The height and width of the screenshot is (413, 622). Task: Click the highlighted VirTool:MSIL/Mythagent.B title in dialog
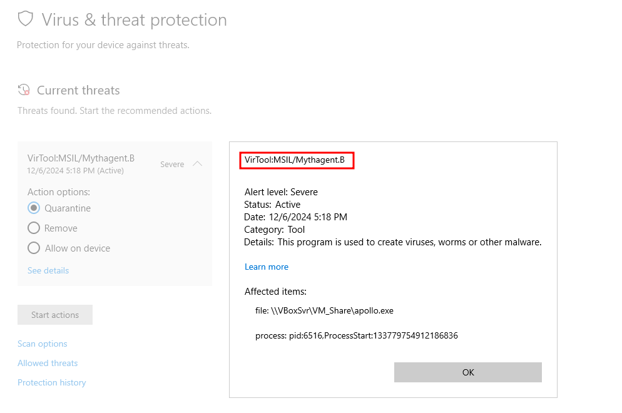pyautogui.click(x=295, y=160)
